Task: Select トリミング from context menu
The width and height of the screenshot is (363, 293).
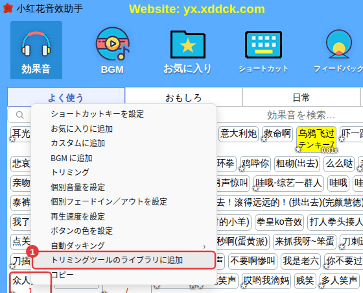Action: (124, 172)
